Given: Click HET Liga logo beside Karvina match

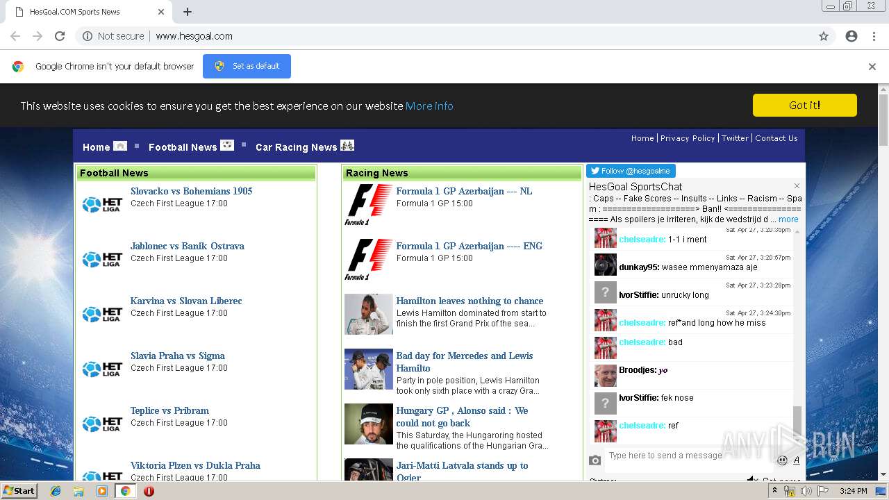Looking at the screenshot, I should 103,315.
